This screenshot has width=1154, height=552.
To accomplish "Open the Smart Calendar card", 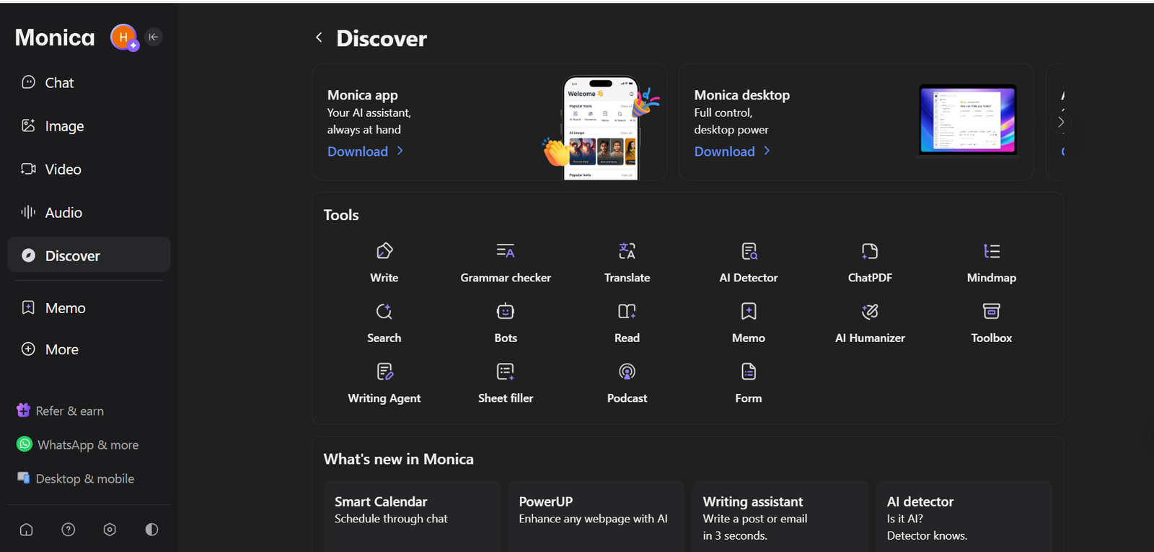I will pos(412,517).
